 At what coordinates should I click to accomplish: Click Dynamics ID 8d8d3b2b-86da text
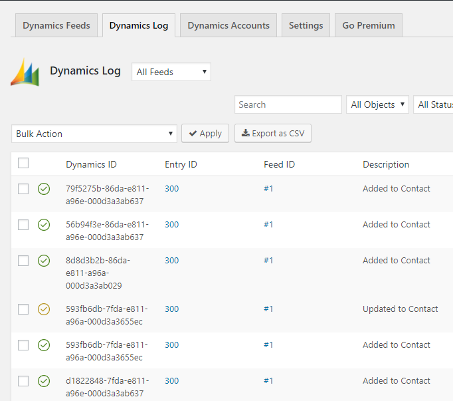coord(98,261)
